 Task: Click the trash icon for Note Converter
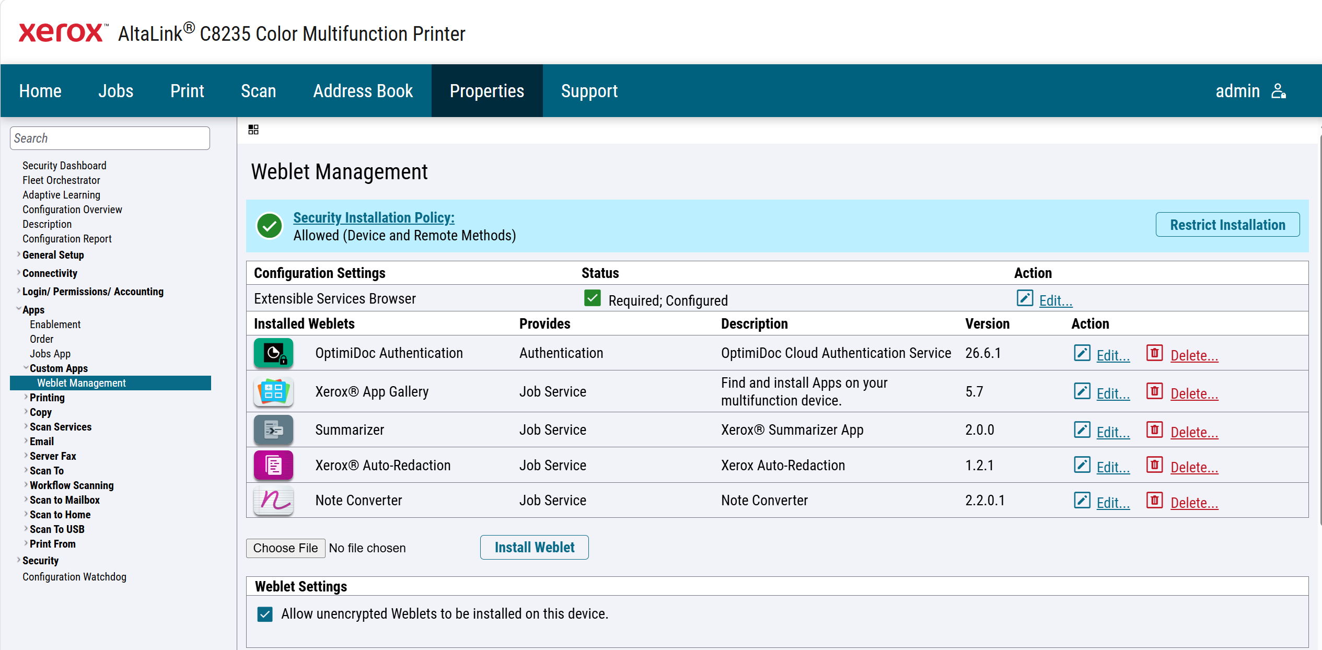click(1154, 500)
